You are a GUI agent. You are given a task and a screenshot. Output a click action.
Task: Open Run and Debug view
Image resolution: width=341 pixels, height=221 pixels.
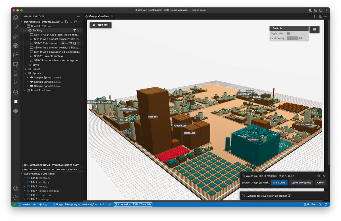pyautogui.click(x=16, y=36)
